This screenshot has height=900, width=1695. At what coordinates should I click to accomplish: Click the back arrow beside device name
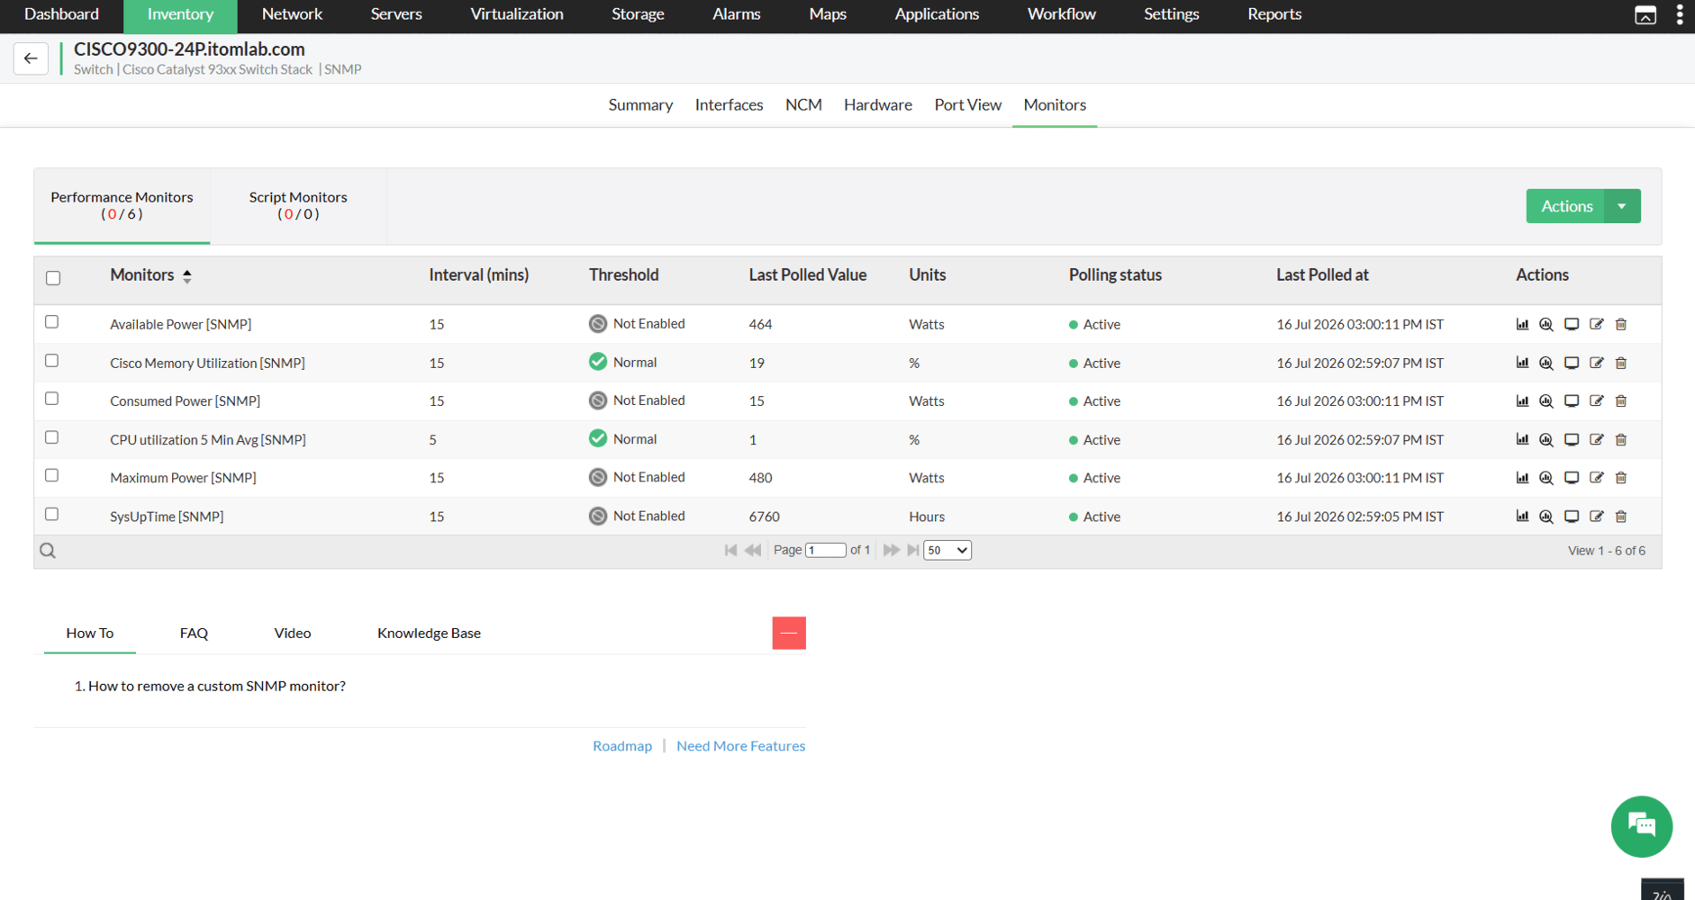point(31,58)
